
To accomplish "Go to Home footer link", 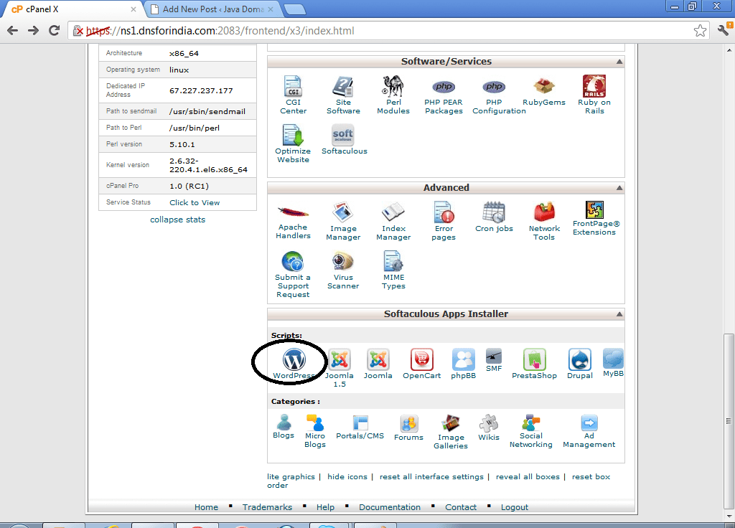I will (x=206, y=507).
